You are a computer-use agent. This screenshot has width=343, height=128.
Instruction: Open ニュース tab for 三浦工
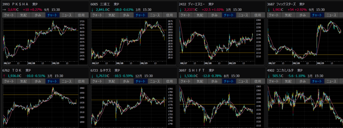pyautogui.click(x=155, y=15)
